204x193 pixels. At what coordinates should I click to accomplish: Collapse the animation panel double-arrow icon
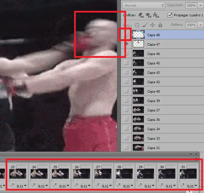(191, 154)
